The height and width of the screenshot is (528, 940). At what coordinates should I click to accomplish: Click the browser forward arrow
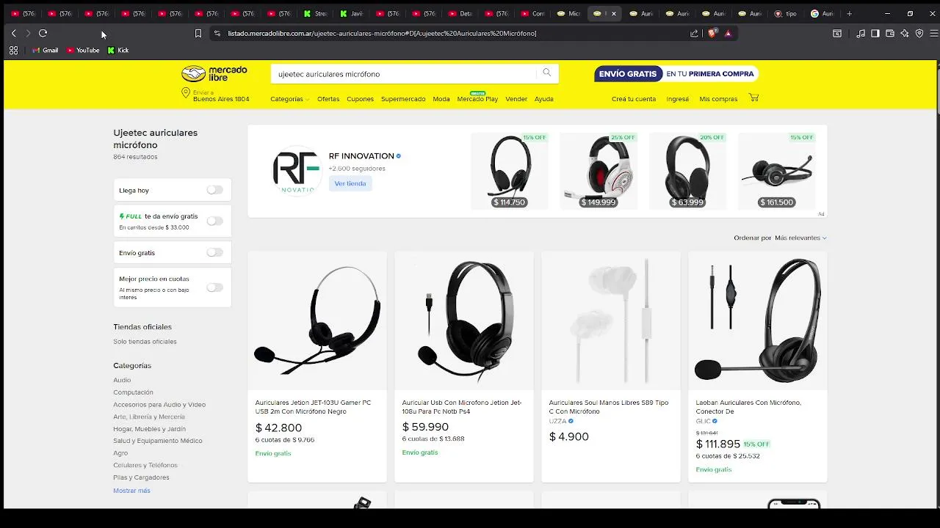point(28,33)
